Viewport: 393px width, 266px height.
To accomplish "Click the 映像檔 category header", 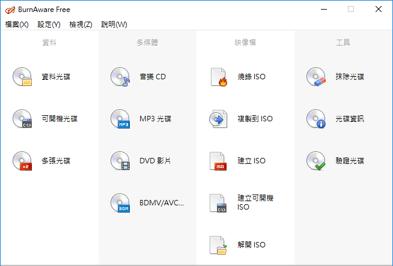I will coord(245,43).
